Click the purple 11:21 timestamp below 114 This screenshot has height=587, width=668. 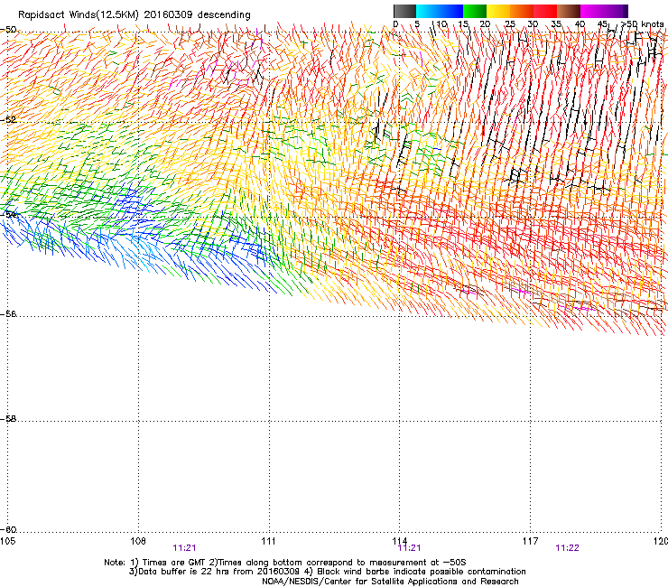click(409, 548)
